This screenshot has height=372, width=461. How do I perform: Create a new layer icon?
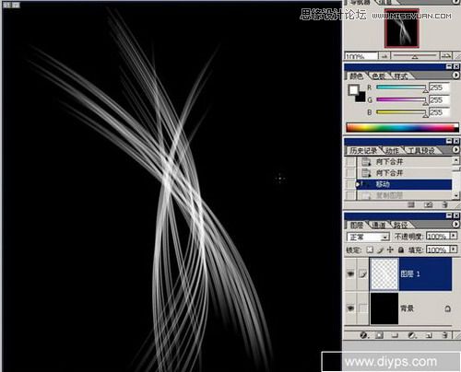(x=430, y=335)
